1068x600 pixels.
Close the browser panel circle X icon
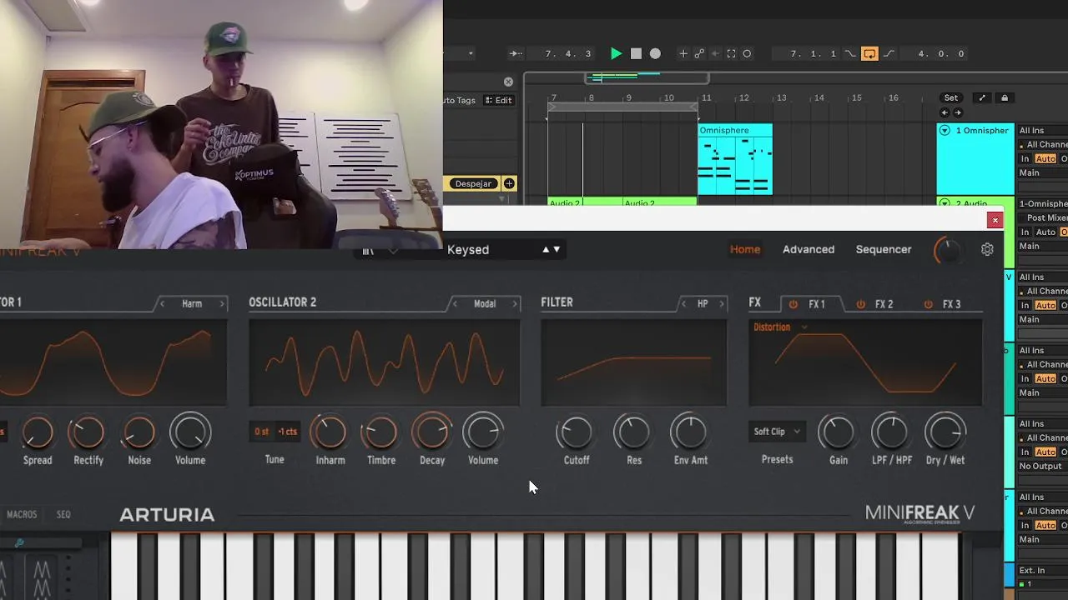508,82
